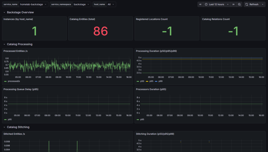268x152 pixels.
Task: Shift time range forward with double-right arrows
Action: pos(233,4)
